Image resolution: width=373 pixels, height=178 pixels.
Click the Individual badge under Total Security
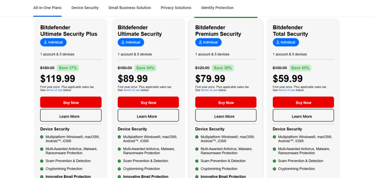[x=286, y=42]
